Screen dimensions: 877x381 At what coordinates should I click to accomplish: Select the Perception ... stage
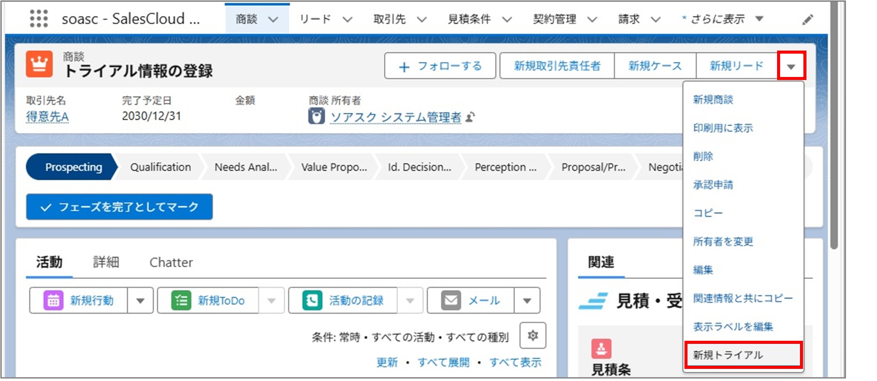pos(505,167)
